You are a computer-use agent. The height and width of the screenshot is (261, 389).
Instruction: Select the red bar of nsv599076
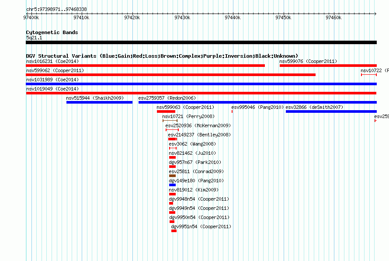point(328,66)
